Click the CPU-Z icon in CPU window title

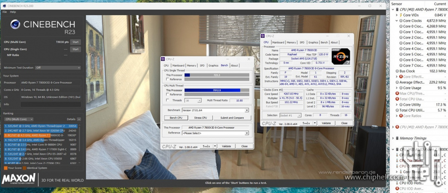pos(263,36)
